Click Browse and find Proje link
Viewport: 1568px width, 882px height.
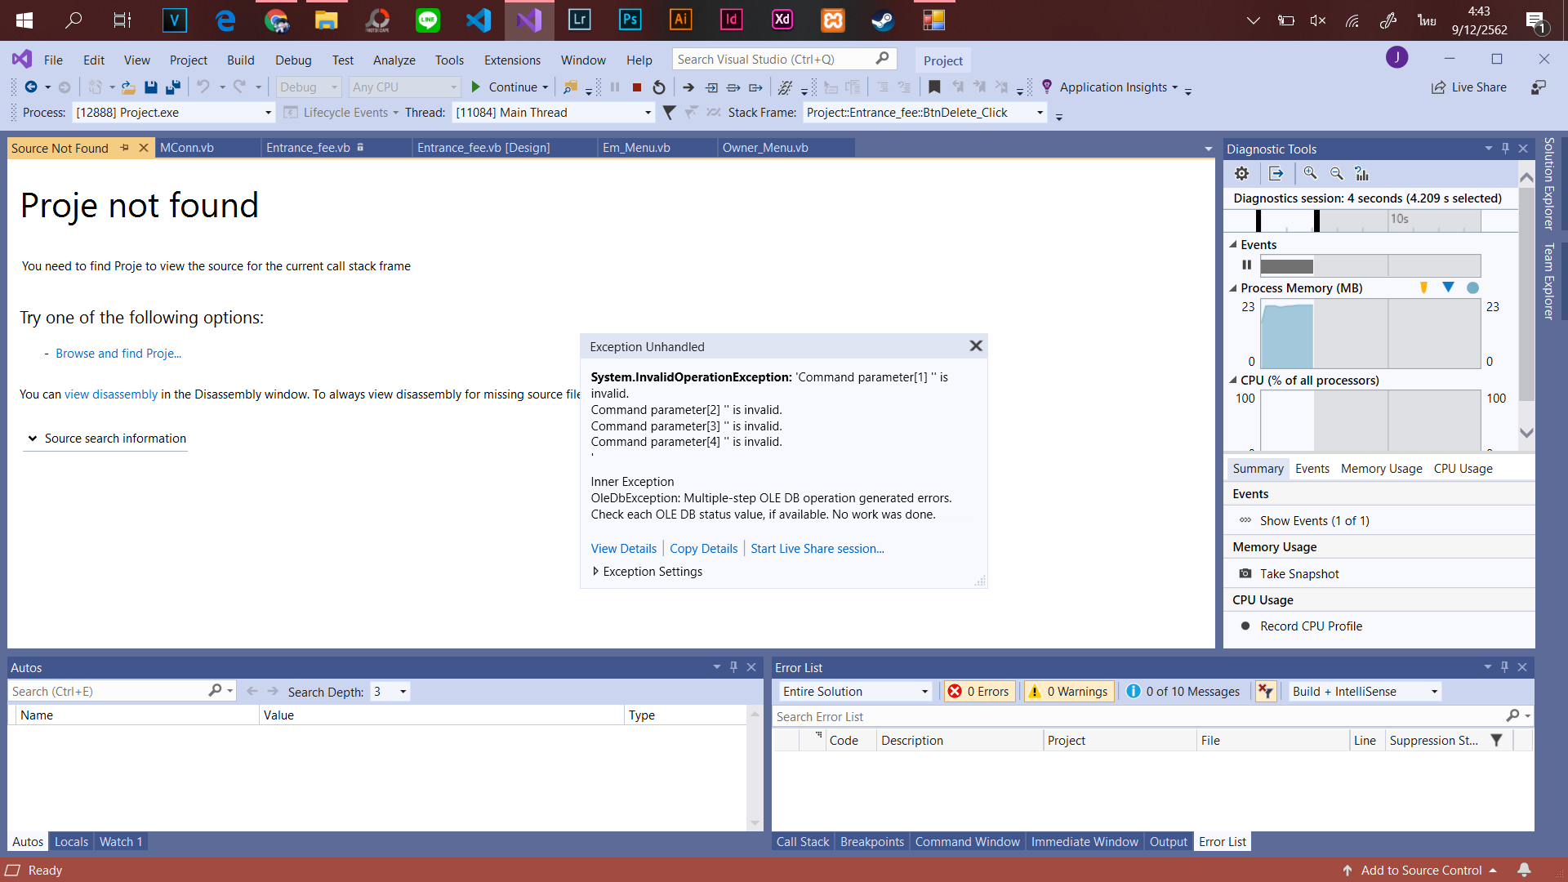(x=118, y=354)
